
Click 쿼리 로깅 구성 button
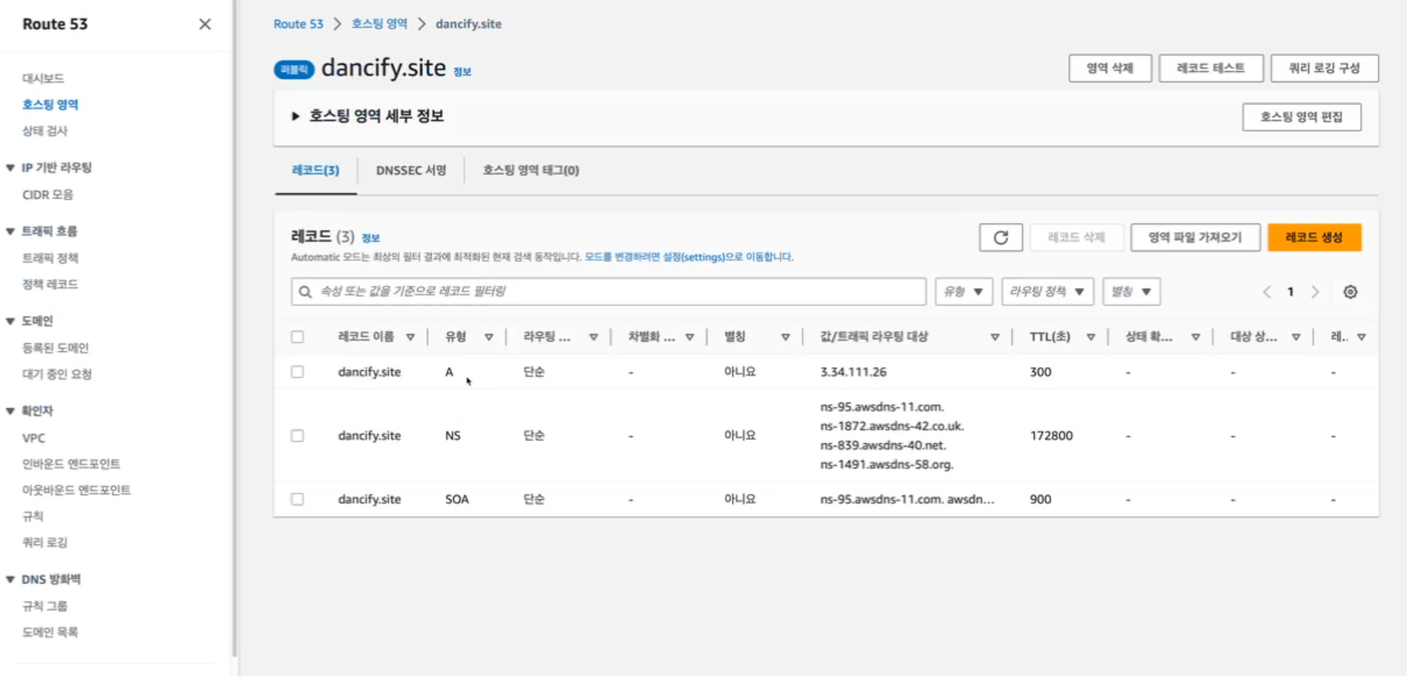[1324, 68]
